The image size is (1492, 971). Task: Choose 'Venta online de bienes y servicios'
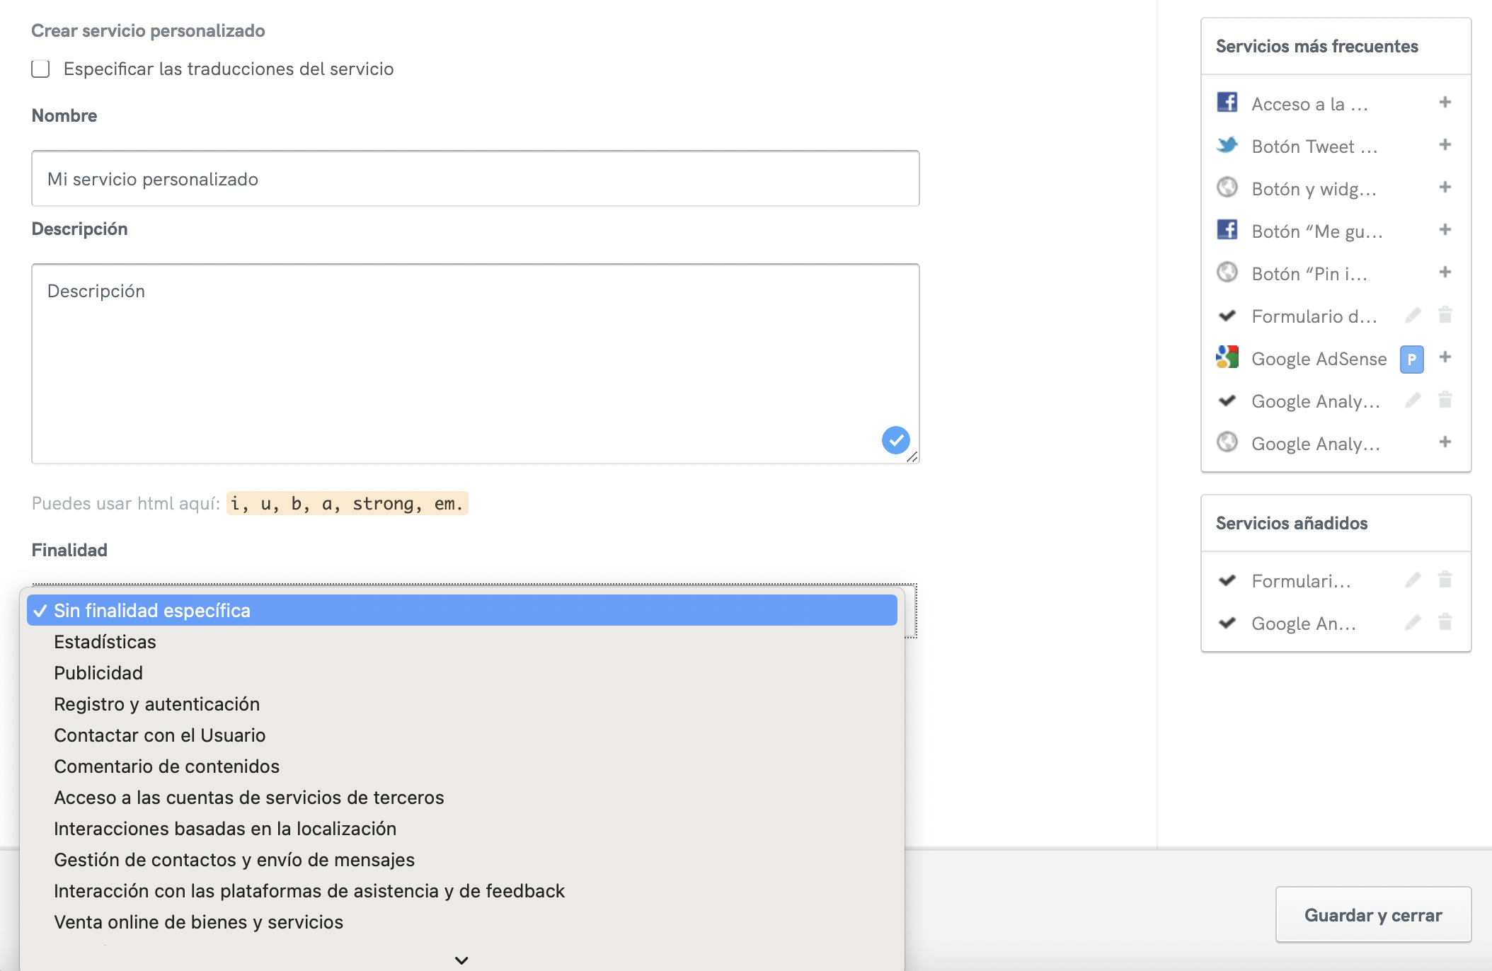tap(198, 921)
